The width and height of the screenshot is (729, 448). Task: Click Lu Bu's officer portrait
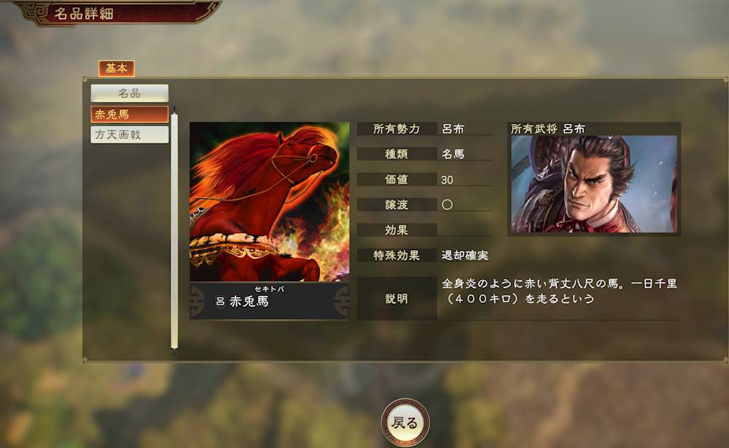point(594,184)
